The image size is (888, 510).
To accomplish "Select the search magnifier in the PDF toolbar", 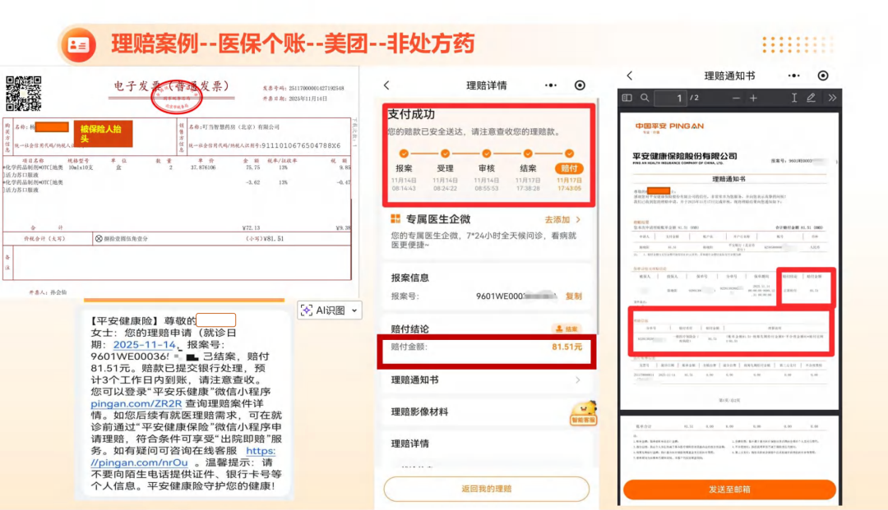I will tap(645, 97).
